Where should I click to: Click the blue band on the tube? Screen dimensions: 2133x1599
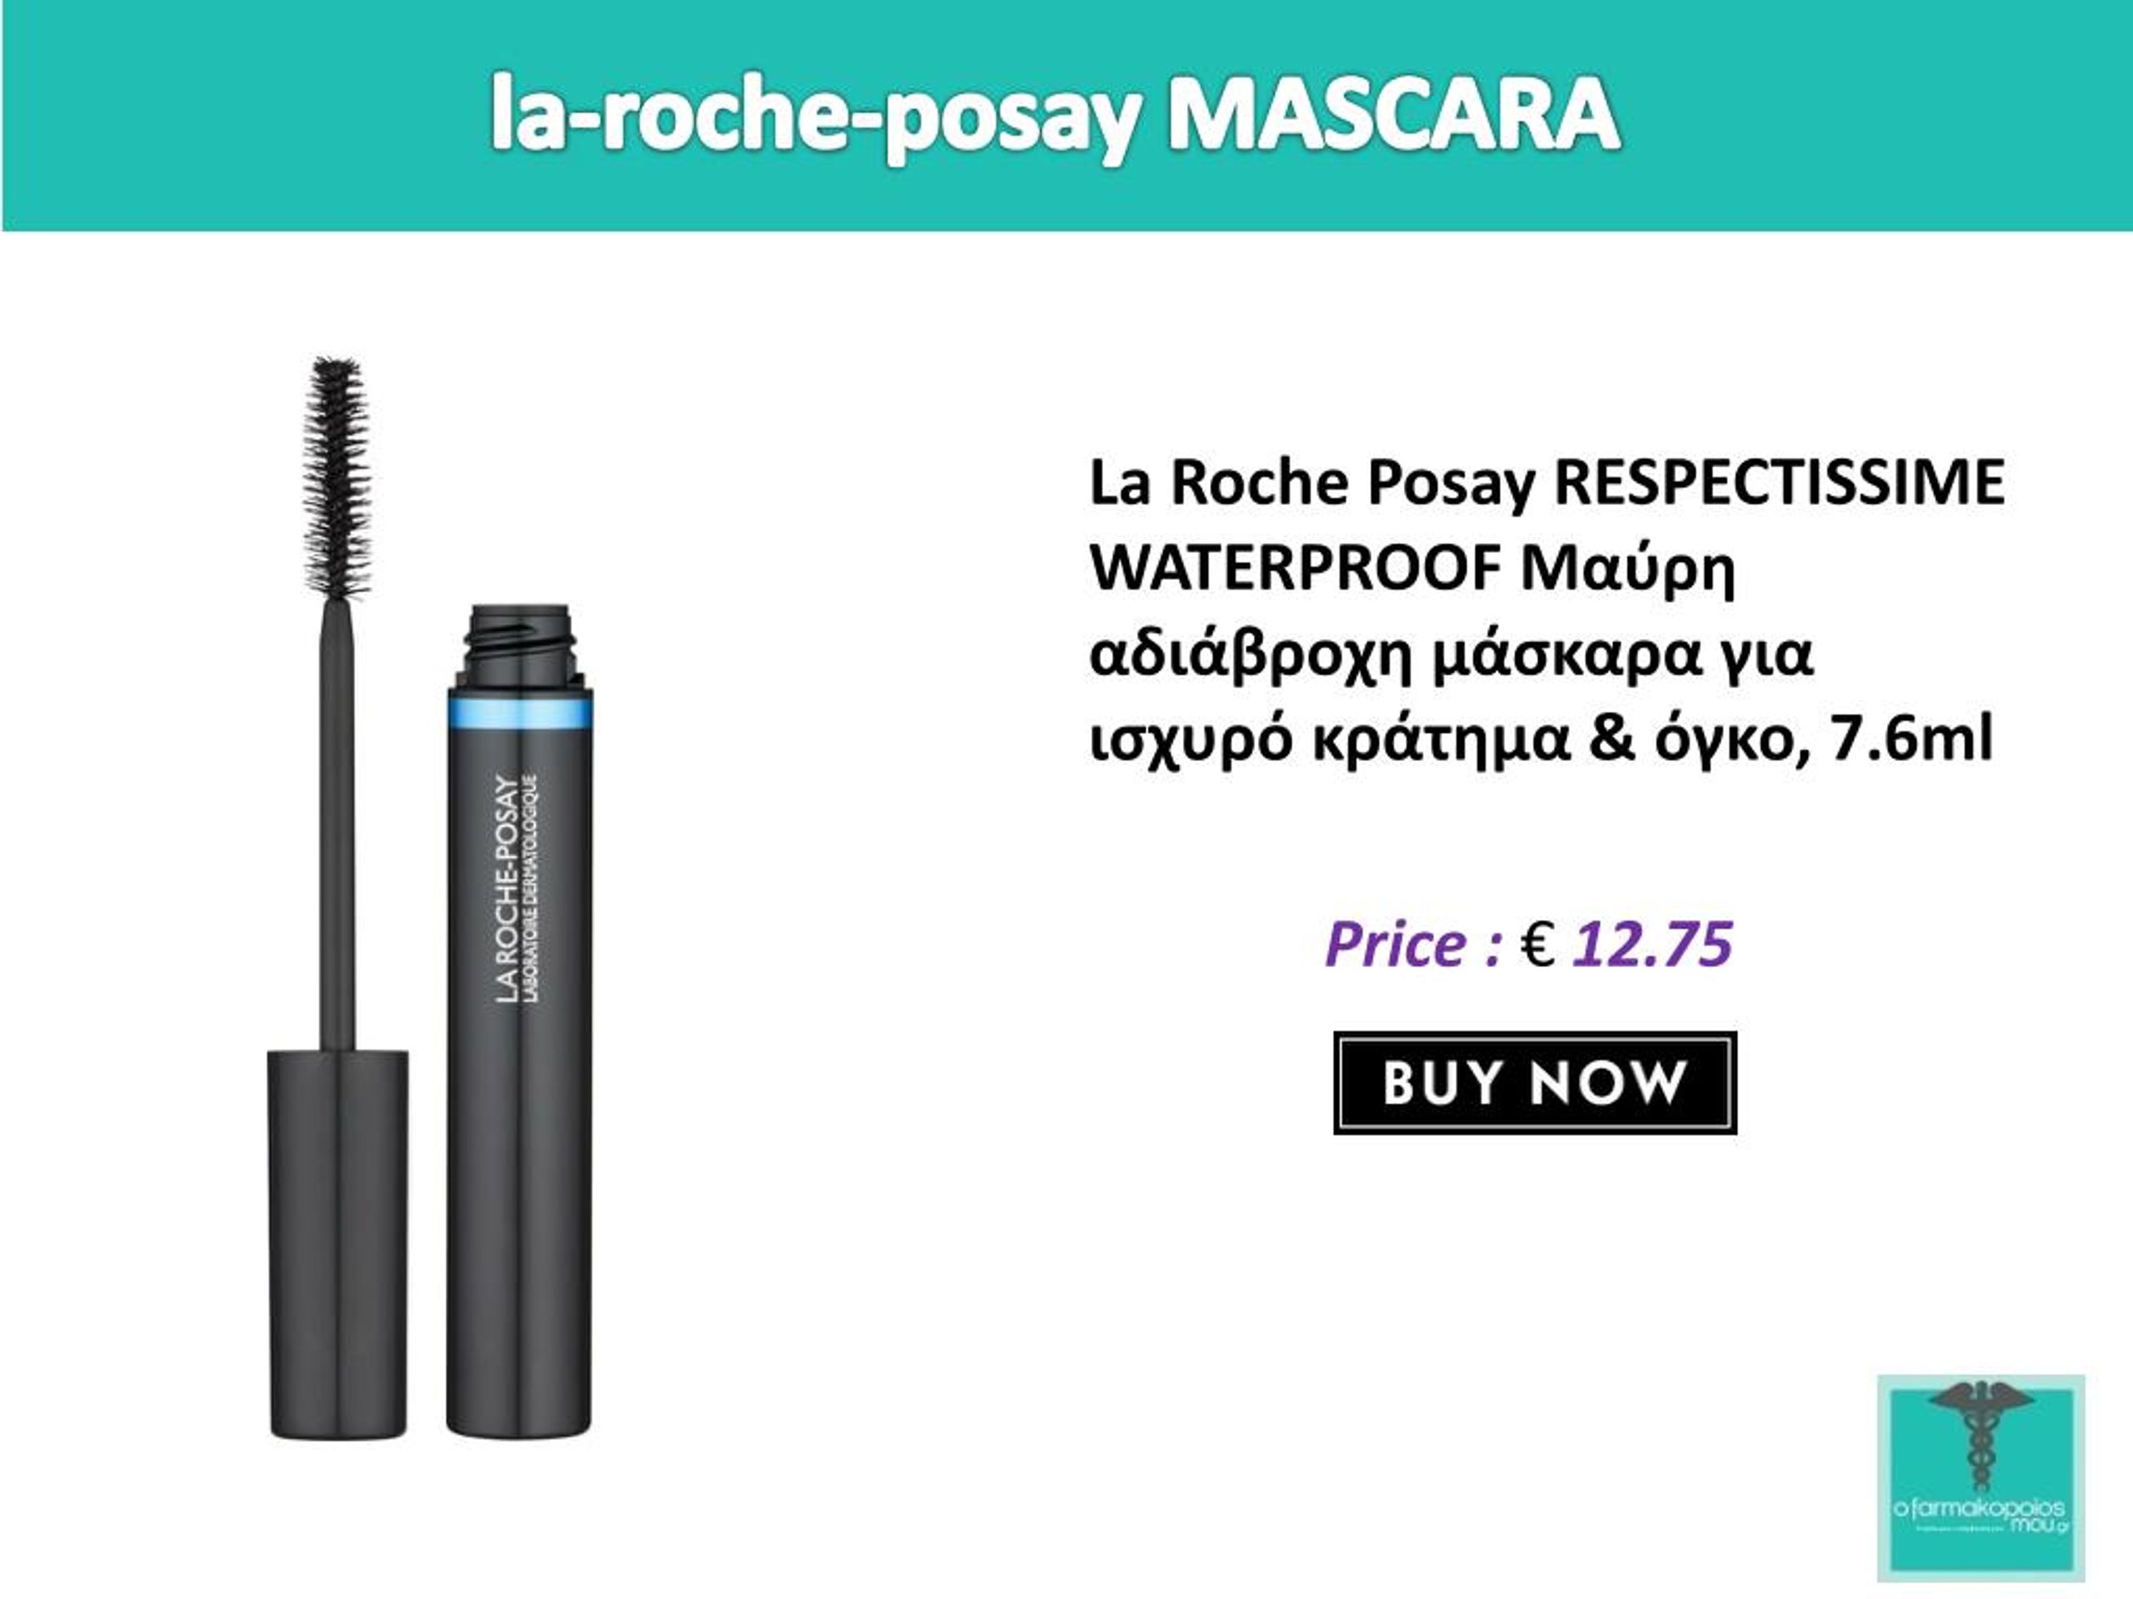click(520, 710)
